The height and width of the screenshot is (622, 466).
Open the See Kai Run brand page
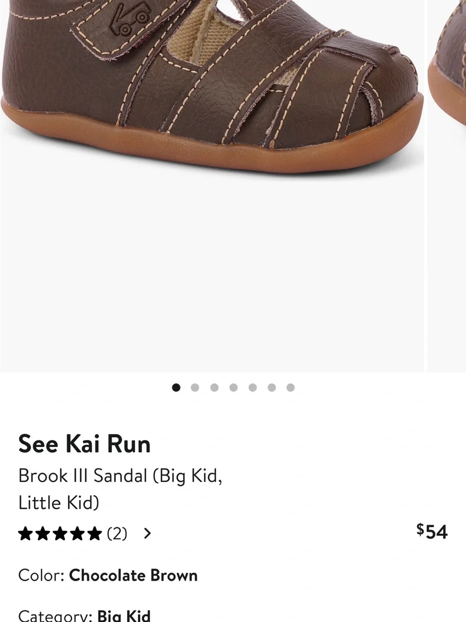click(84, 443)
